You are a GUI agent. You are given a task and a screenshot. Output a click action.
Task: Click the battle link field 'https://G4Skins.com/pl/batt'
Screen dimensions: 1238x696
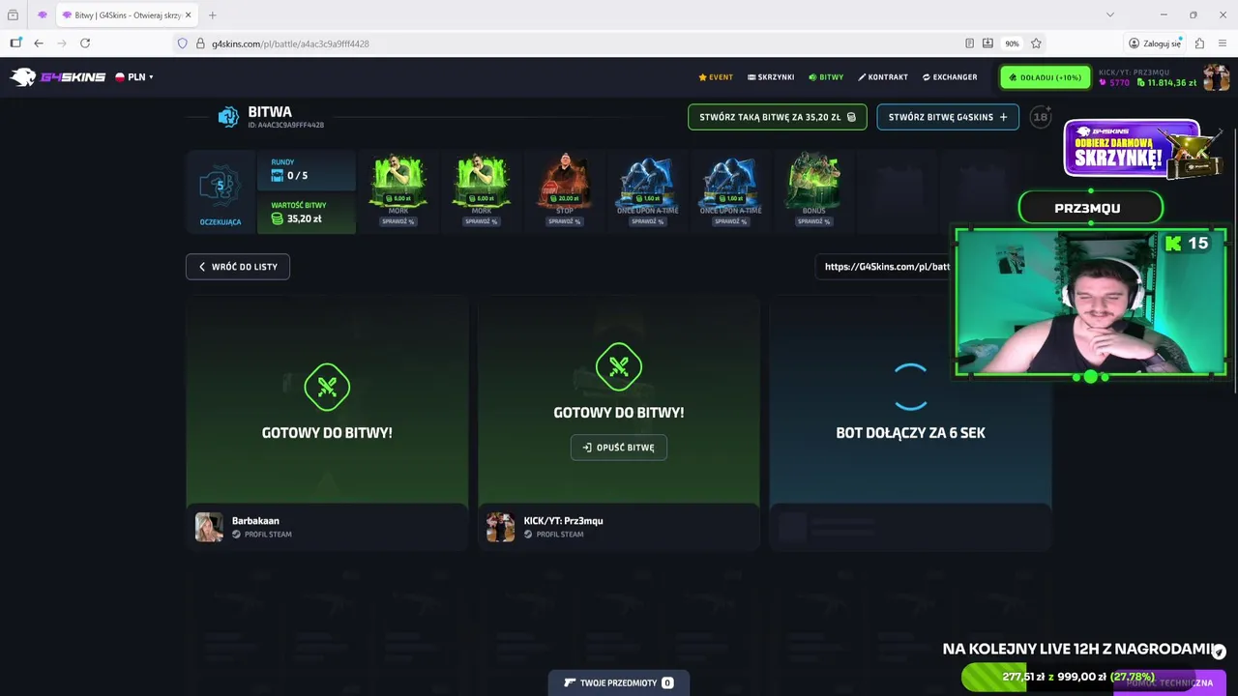coord(885,267)
